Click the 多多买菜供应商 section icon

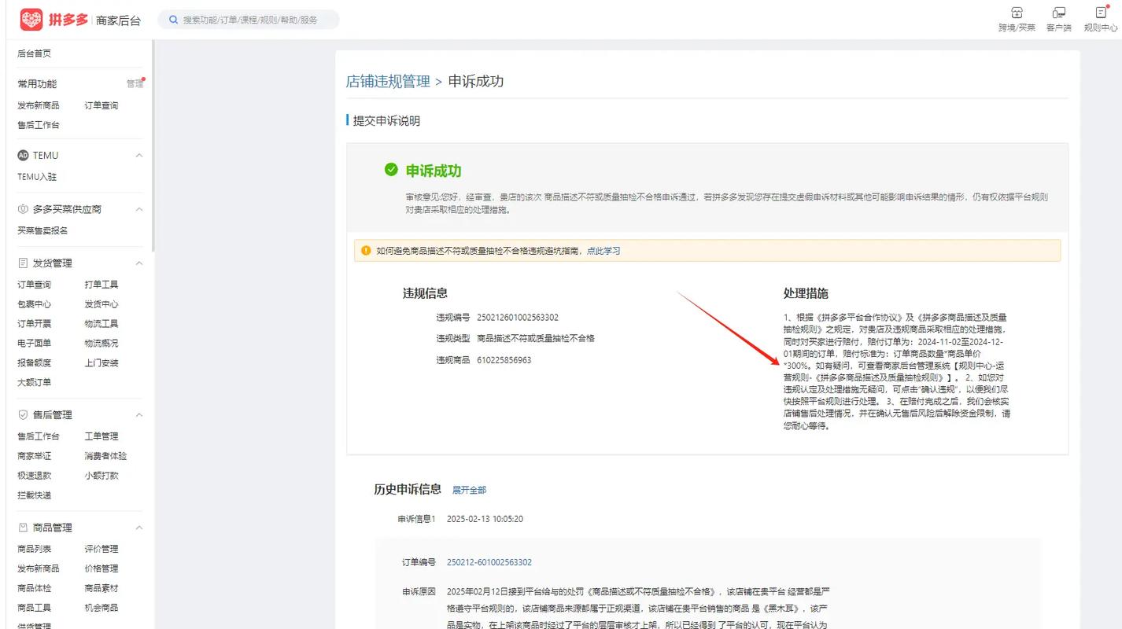coord(23,209)
